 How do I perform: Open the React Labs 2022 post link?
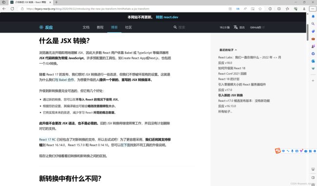(250, 57)
